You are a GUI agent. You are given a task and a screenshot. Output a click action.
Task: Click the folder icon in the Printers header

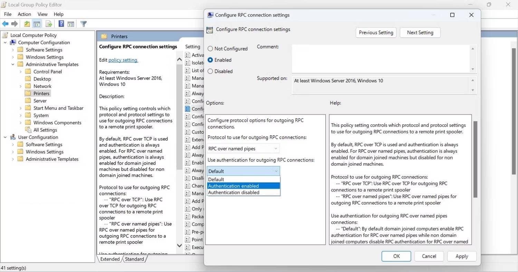click(104, 36)
